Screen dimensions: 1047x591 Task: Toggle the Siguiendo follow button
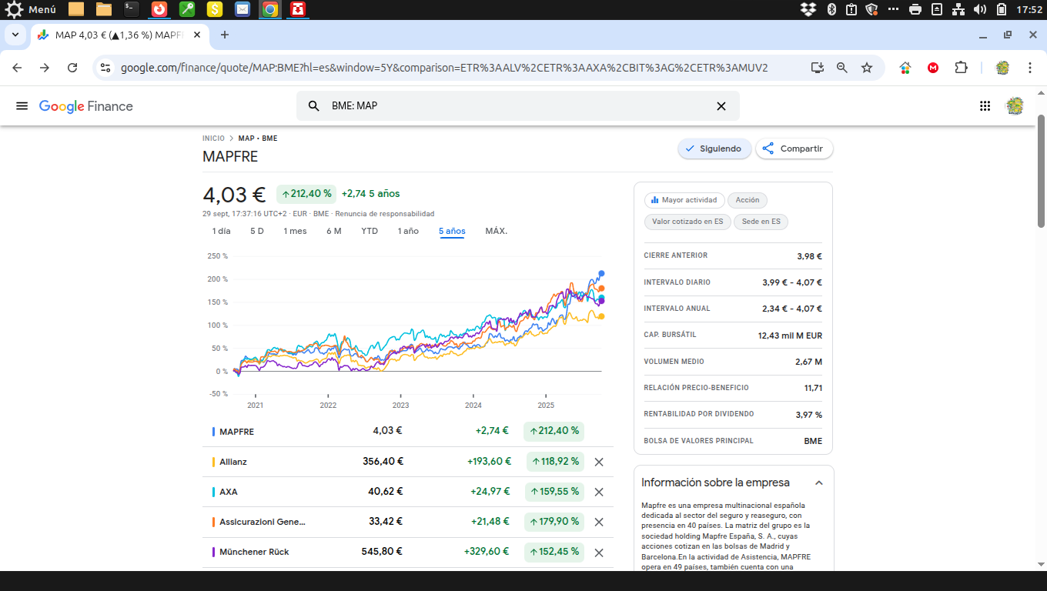[x=714, y=149]
